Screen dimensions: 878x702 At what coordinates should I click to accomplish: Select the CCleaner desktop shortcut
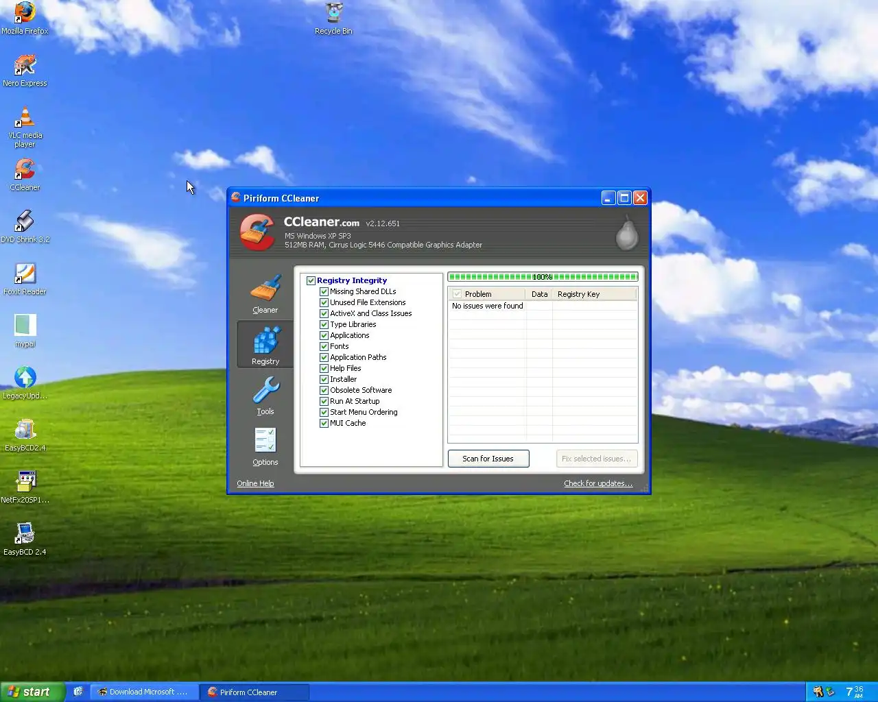coord(25,175)
